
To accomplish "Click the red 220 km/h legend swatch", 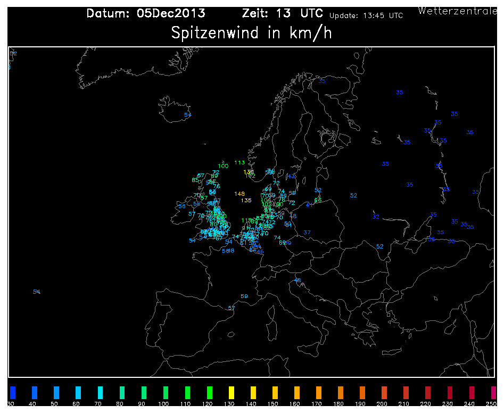I will point(428,392).
